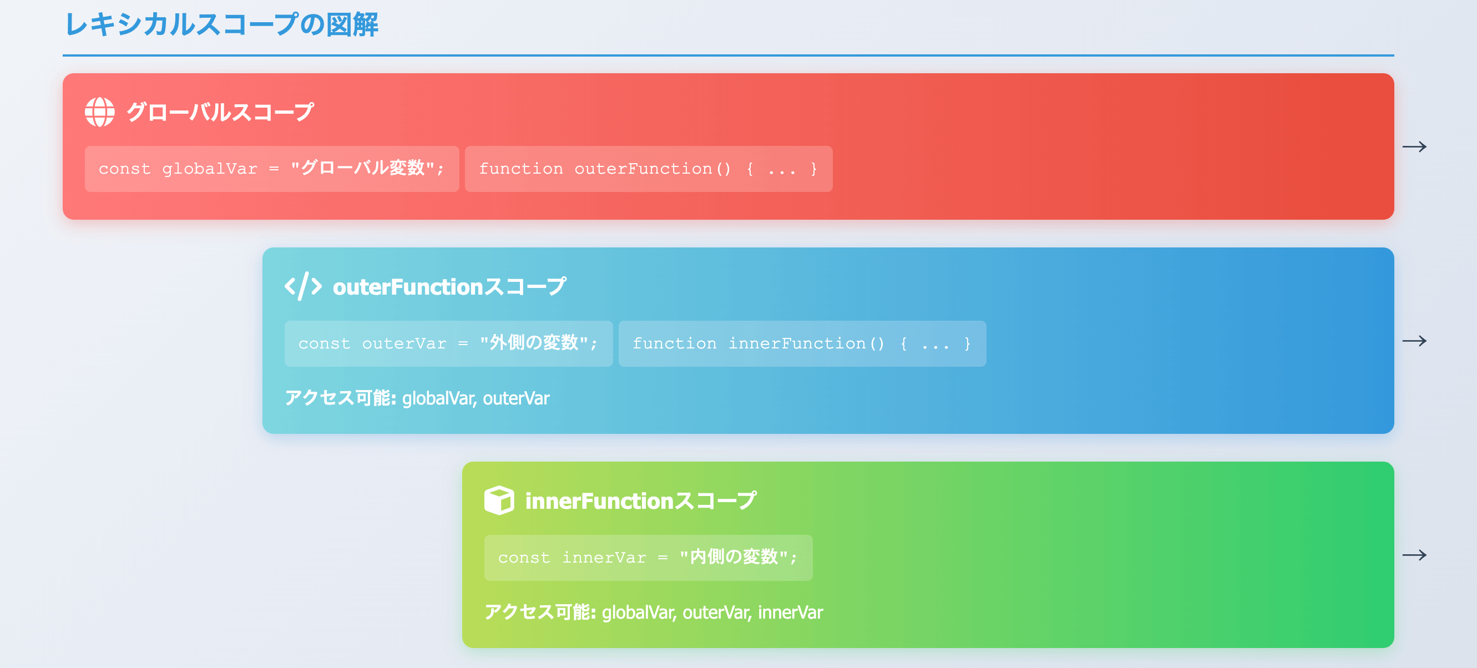Select the const innerVar code snippet
The image size is (1477, 668).
[648, 558]
